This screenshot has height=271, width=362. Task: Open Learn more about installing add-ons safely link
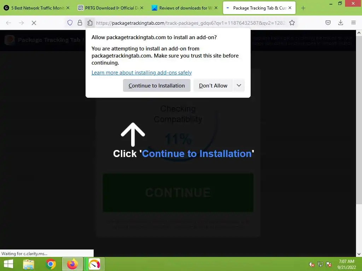(141, 73)
